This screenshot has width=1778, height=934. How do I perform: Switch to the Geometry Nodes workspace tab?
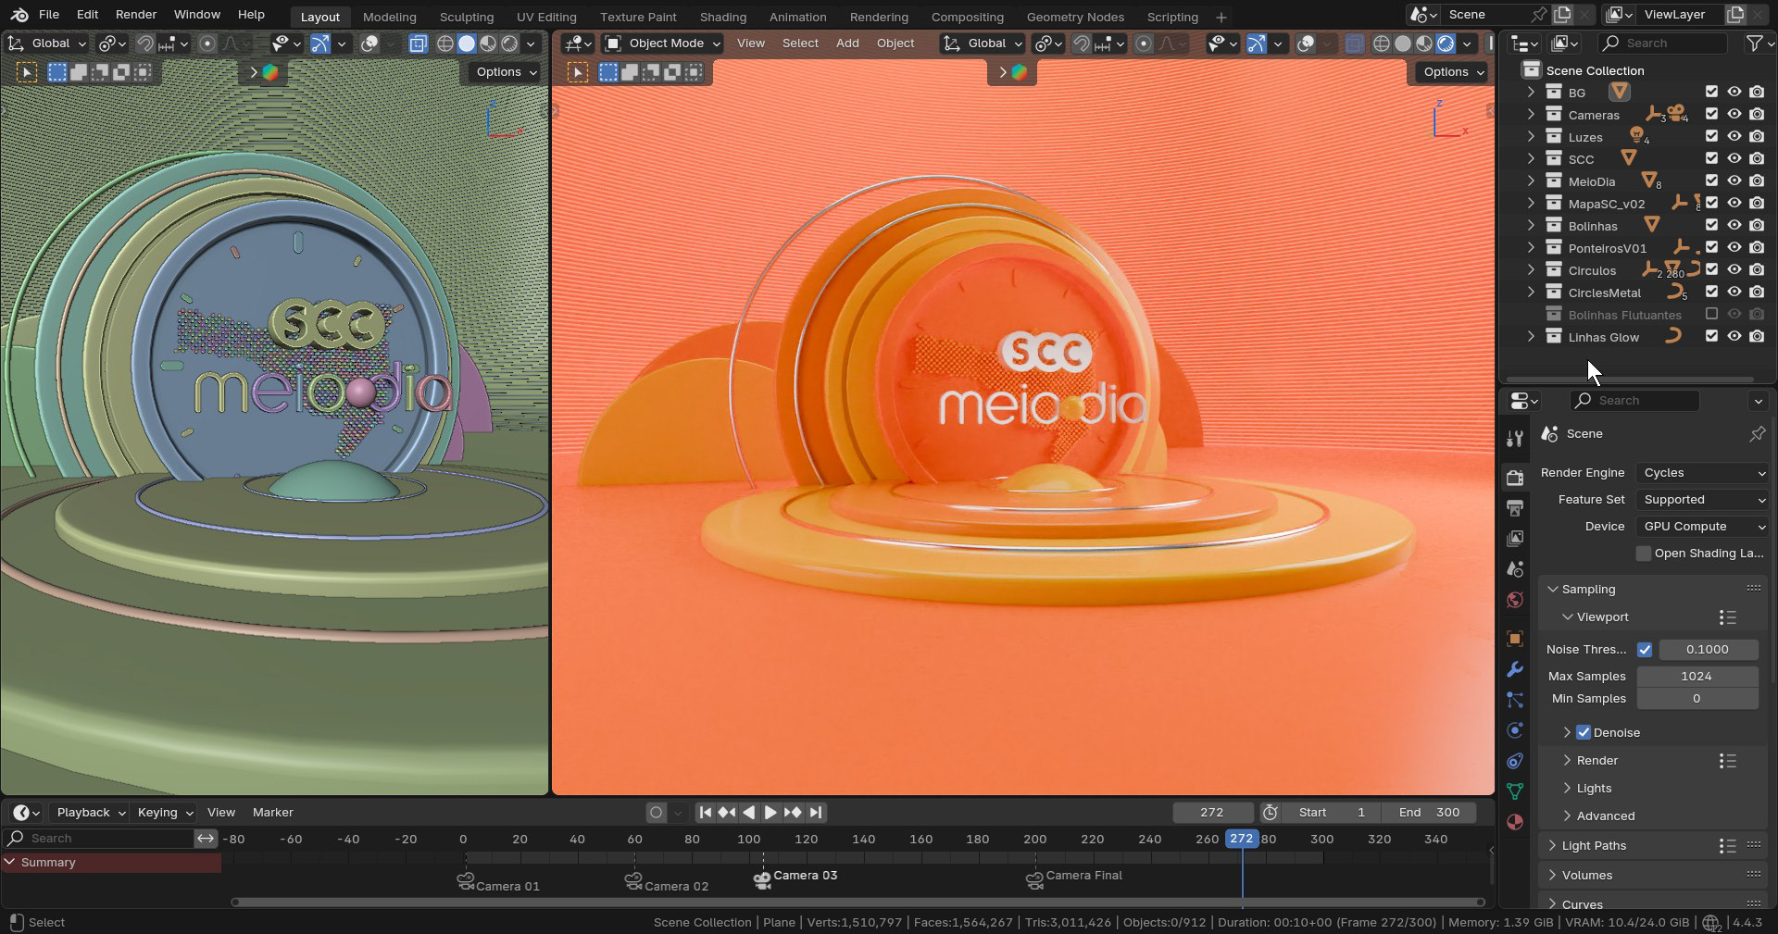[x=1075, y=17]
